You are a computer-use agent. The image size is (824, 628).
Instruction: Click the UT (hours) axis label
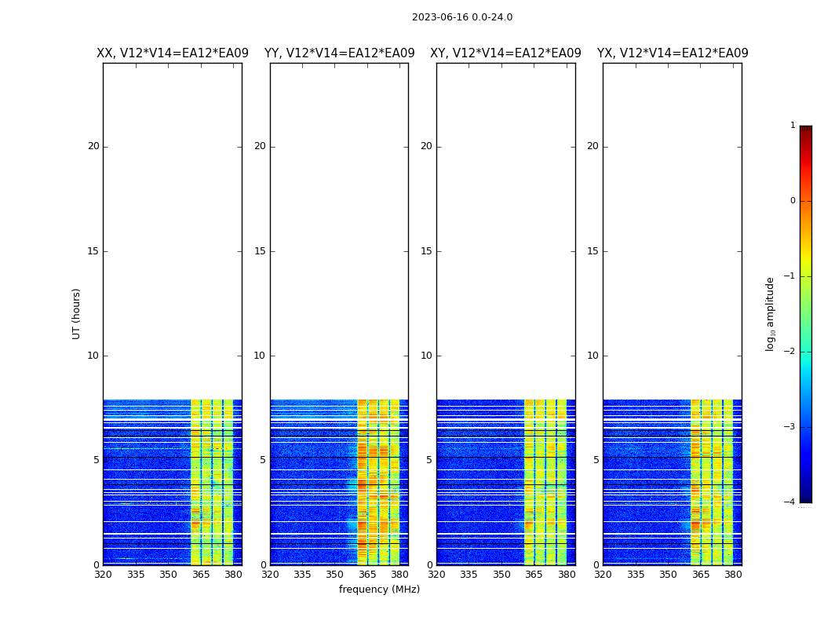tap(76, 313)
